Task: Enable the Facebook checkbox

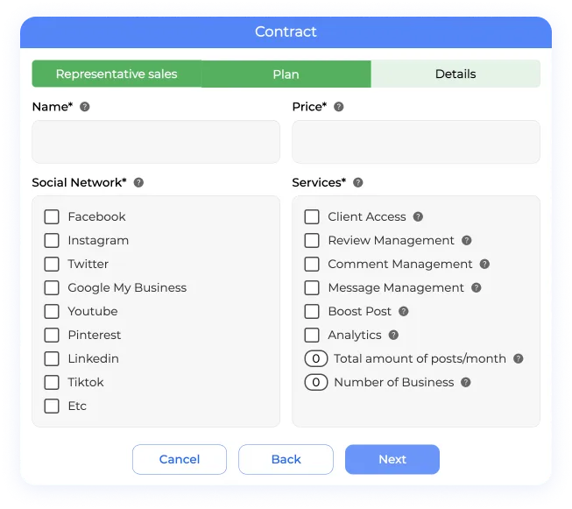Action: pyautogui.click(x=52, y=216)
